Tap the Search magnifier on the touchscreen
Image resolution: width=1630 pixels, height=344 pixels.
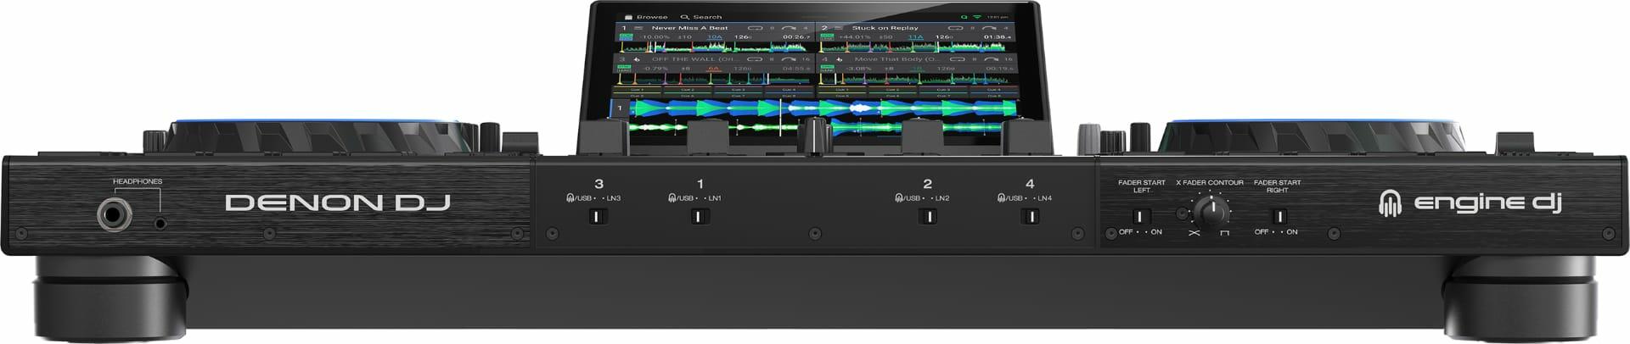[684, 17]
